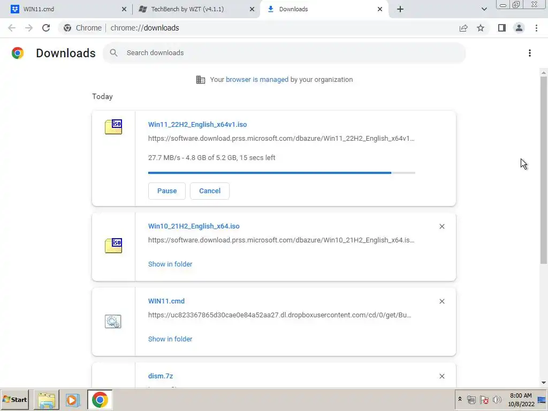
Task: Open the dism.7z file link
Action: 161,376
